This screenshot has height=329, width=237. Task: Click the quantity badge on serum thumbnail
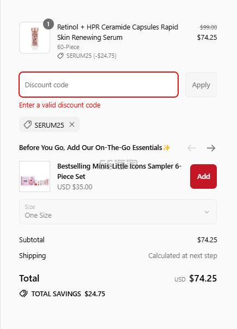pyautogui.click(x=48, y=24)
